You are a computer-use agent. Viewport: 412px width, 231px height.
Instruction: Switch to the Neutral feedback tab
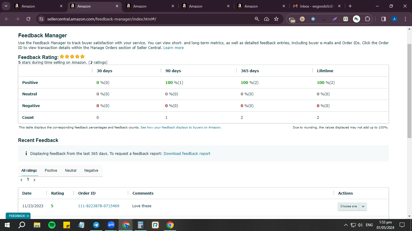click(71, 171)
